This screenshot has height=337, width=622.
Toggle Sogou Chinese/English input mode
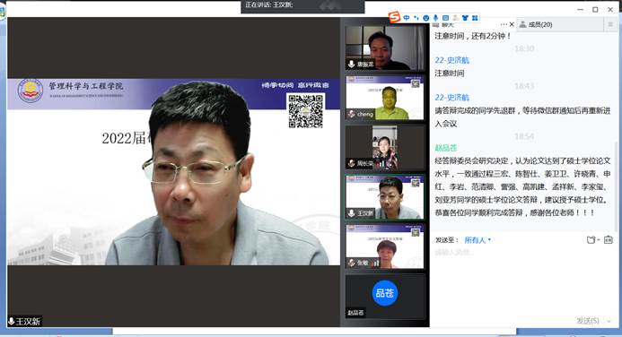tap(407, 18)
